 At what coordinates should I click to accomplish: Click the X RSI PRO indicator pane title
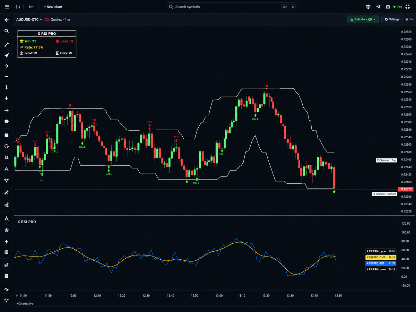tap(27, 222)
